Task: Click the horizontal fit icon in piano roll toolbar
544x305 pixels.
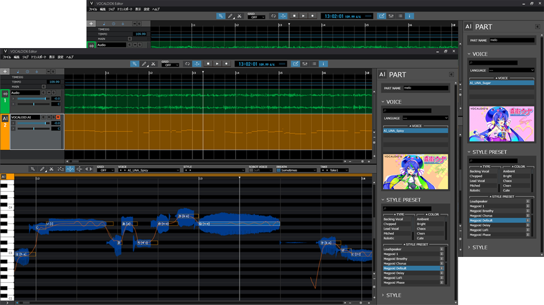Action: click(89, 169)
